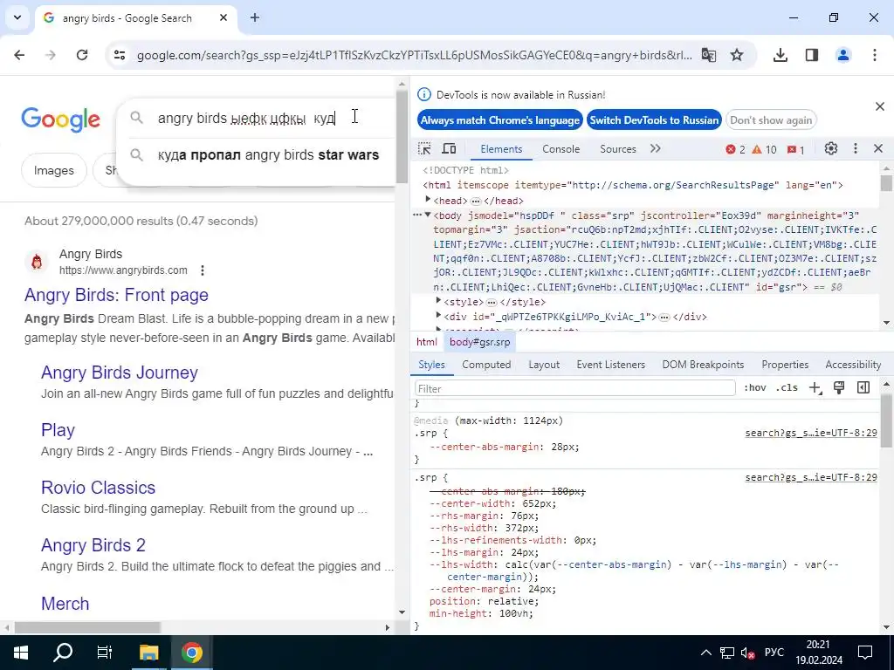The image size is (894, 670).
Task: Open the Properties tab
Action: coord(785,365)
